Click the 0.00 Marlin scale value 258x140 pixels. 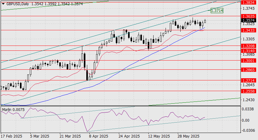[x=246, y=120]
